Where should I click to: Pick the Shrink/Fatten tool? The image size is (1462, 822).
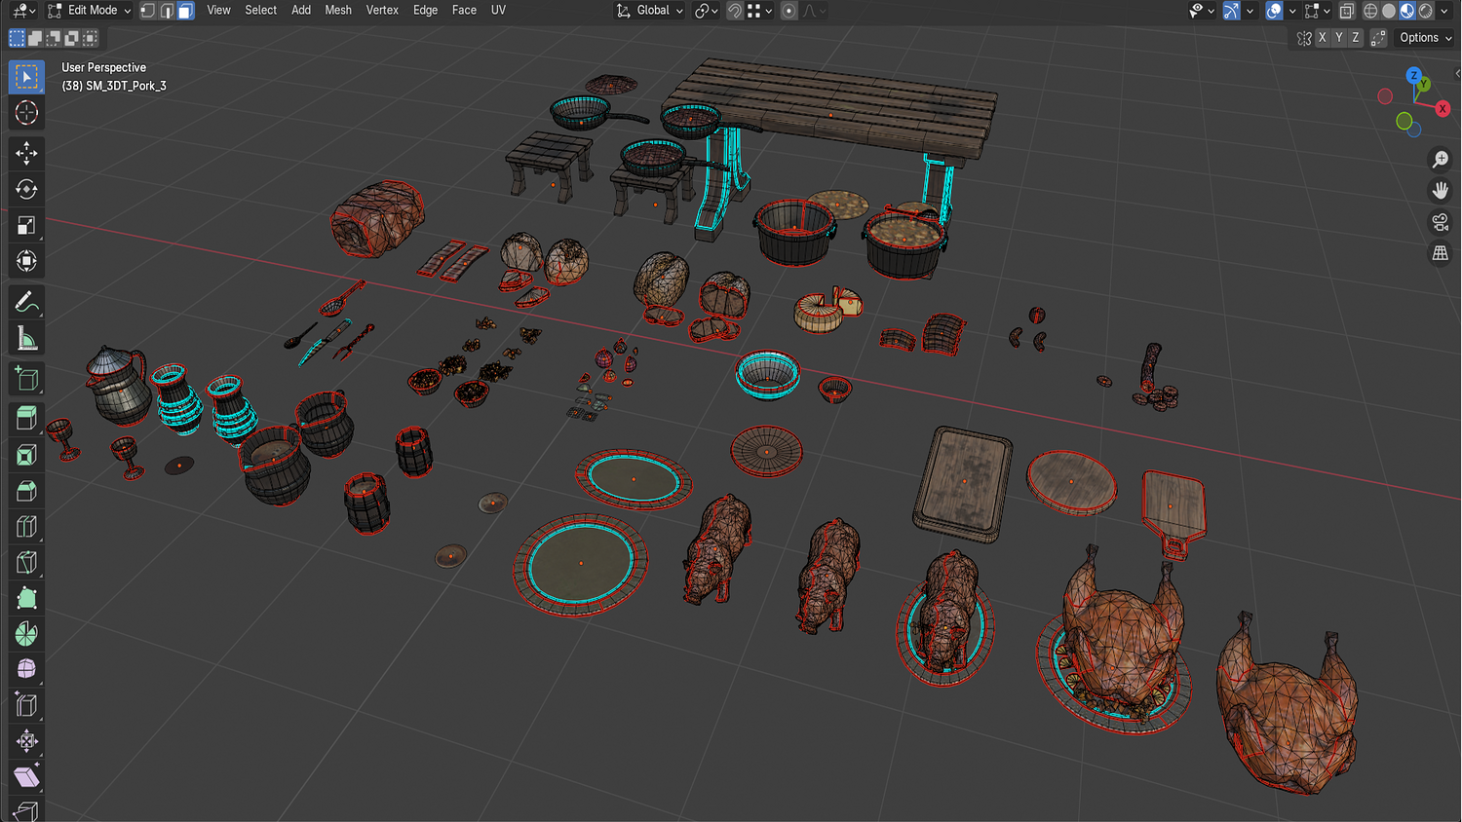pos(26,741)
